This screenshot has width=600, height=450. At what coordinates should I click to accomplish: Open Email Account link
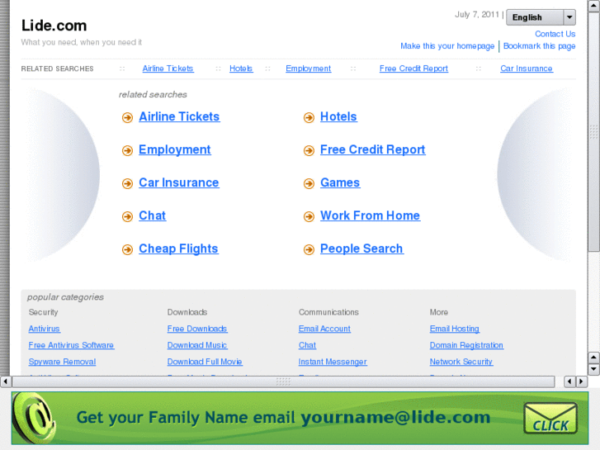pyautogui.click(x=324, y=329)
